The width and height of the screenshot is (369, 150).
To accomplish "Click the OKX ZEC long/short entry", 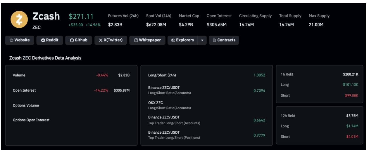I will click(169, 105).
